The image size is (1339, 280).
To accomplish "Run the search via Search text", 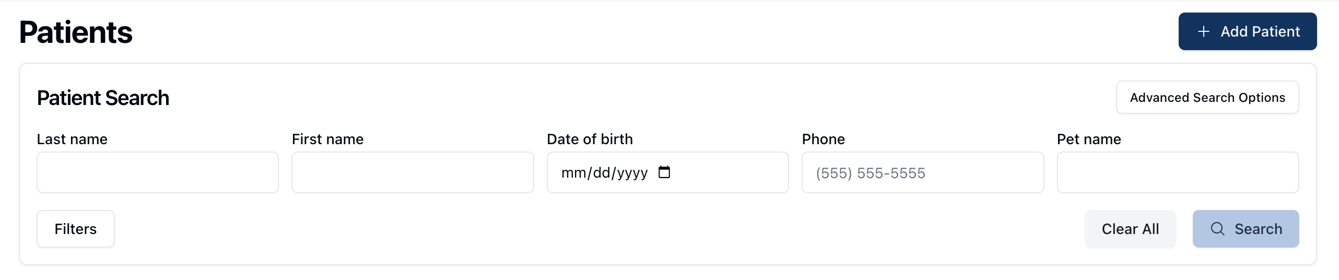I will [x=1258, y=229].
